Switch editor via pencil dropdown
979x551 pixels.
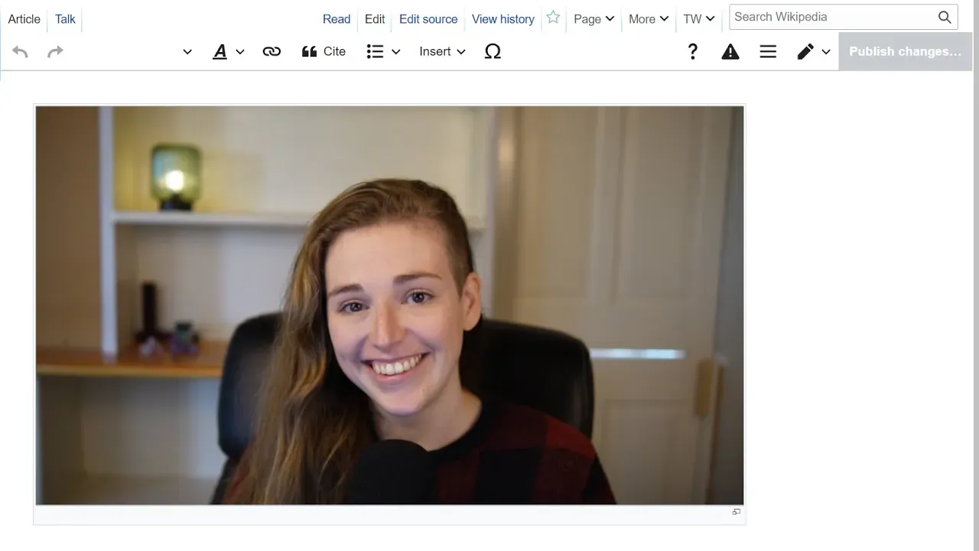[x=813, y=51]
